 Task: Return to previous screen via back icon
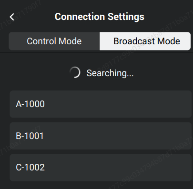pos(12,17)
